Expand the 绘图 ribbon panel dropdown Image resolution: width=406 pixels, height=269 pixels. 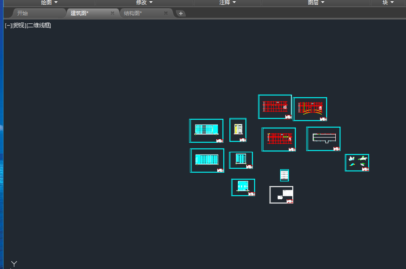click(x=49, y=3)
